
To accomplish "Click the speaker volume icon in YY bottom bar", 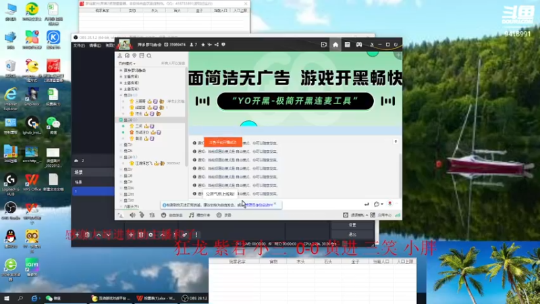I will tap(132, 215).
